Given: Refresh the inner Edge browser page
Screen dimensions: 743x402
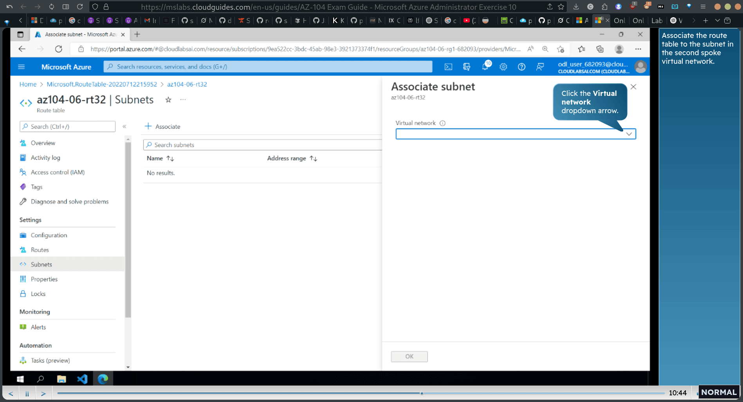Looking at the screenshot, I should pyautogui.click(x=59, y=49).
